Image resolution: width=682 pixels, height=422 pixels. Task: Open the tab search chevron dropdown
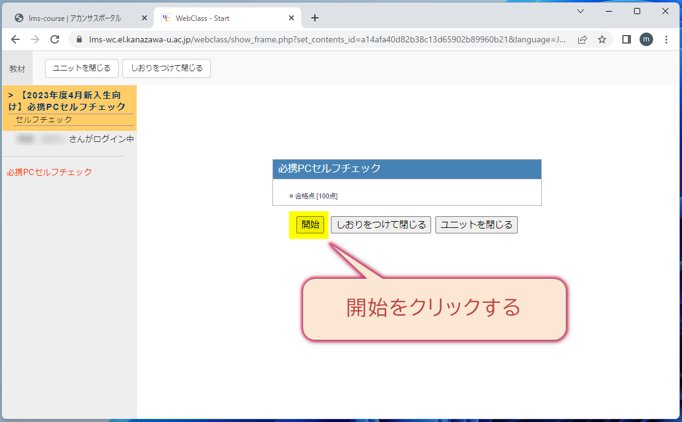click(x=581, y=11)
